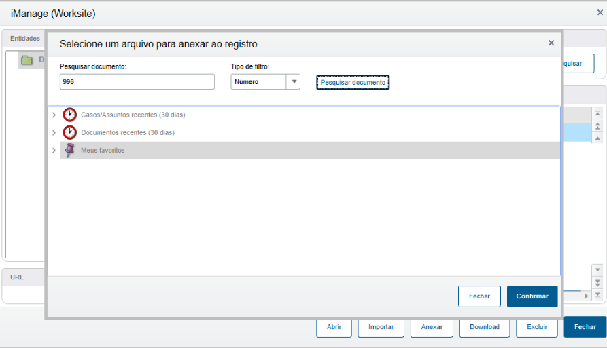This screenshot has height=348, width=607.
Task: Click the clock icon for Documentos recentes
Action: click(69, 132)
